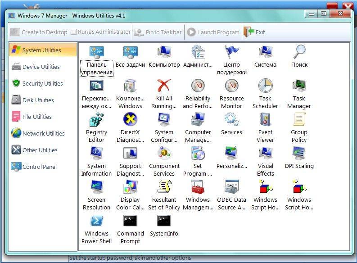The height and width of the screenshot is (263, 357).
Task: Open Администрирование tools icon
Action: pyautogui.click(x=198, y=52)
